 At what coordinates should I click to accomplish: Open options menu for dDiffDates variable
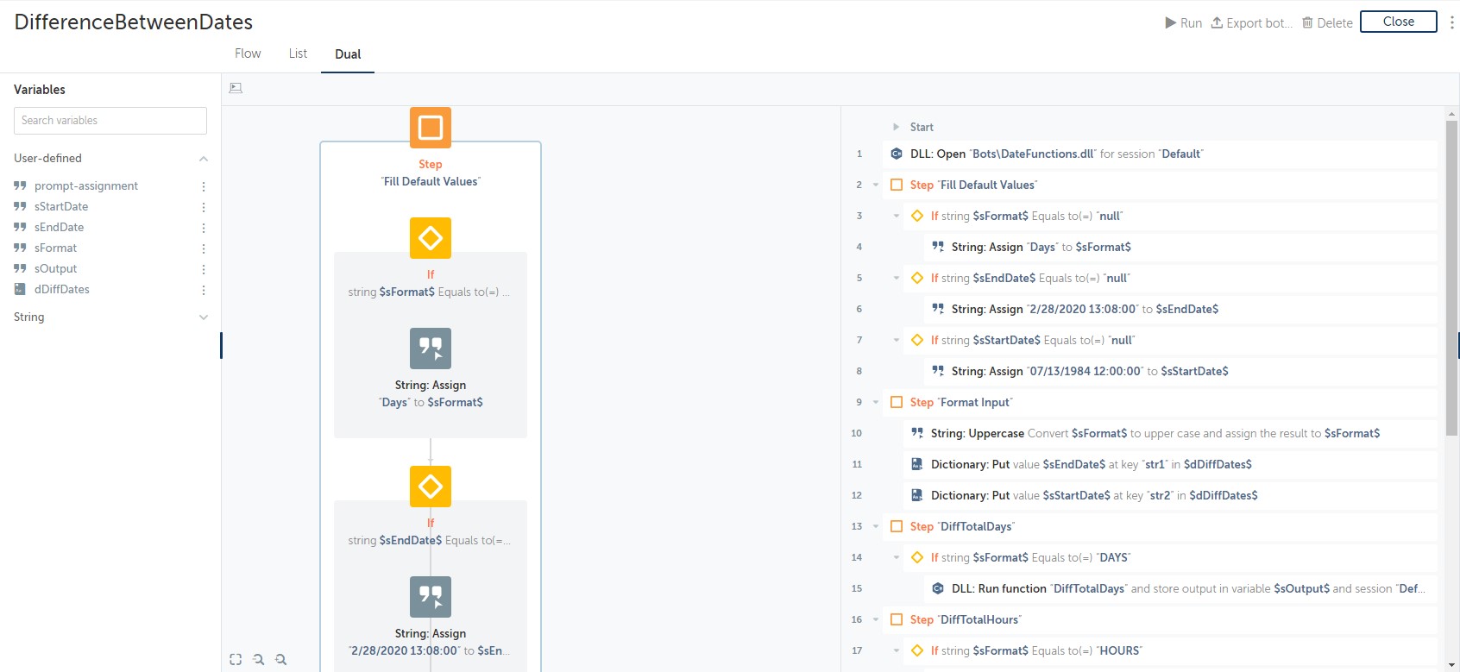[x=204, y=290]
